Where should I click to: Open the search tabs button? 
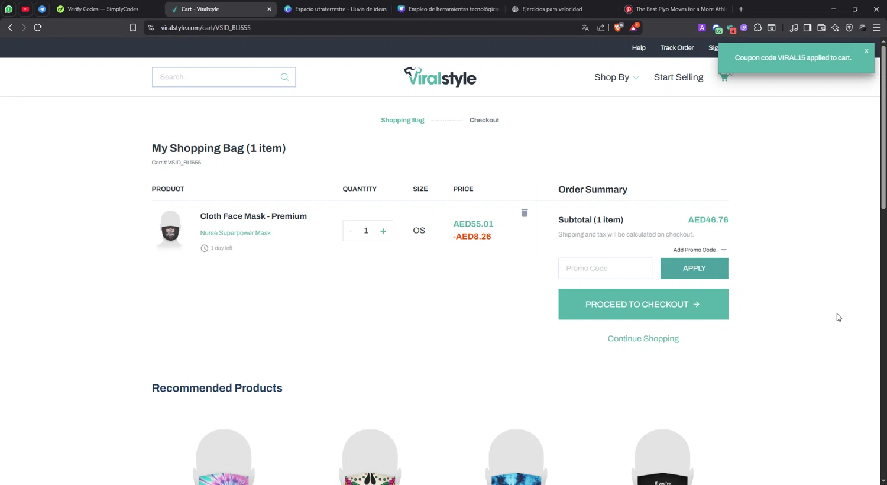pyautogui.click(x=772, y=28)
